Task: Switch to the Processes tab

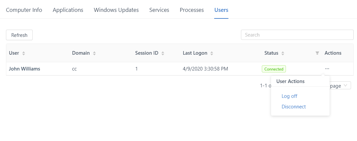Action: 192,10
